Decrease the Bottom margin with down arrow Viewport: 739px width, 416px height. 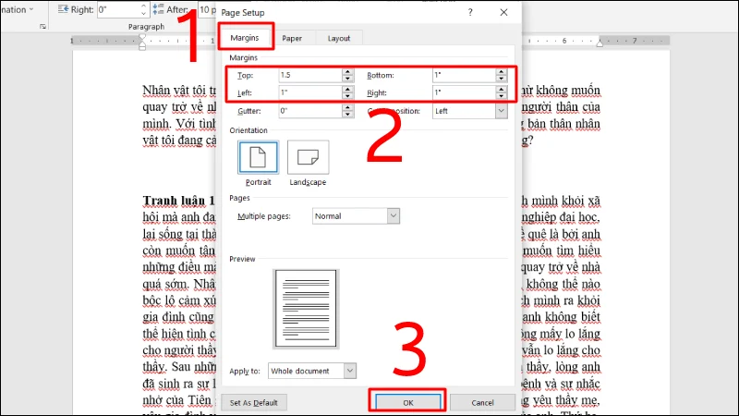click(502, 79)
